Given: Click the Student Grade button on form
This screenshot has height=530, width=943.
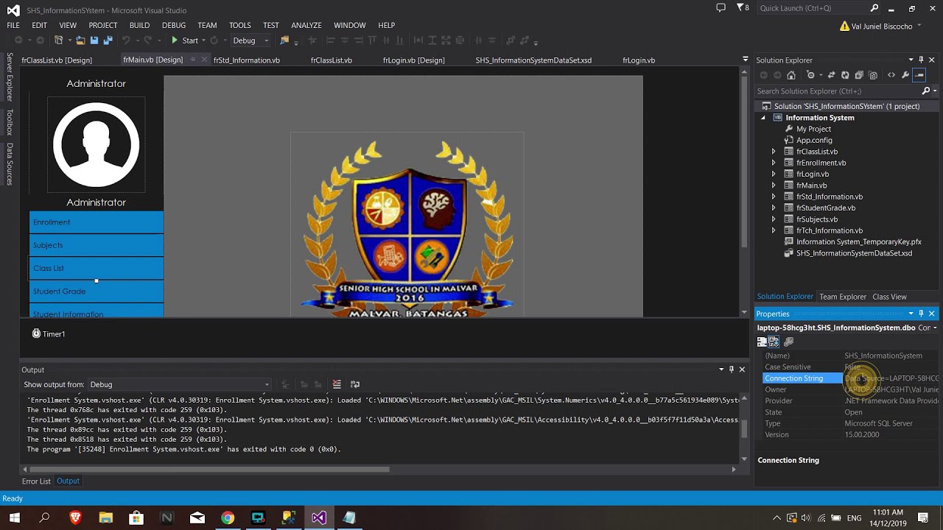Looking at the screenshot, I should click(x=97, y=291).
